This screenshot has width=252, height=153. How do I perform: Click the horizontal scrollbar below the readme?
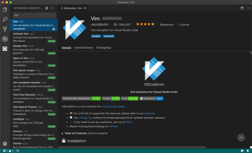tap(132, 147)
